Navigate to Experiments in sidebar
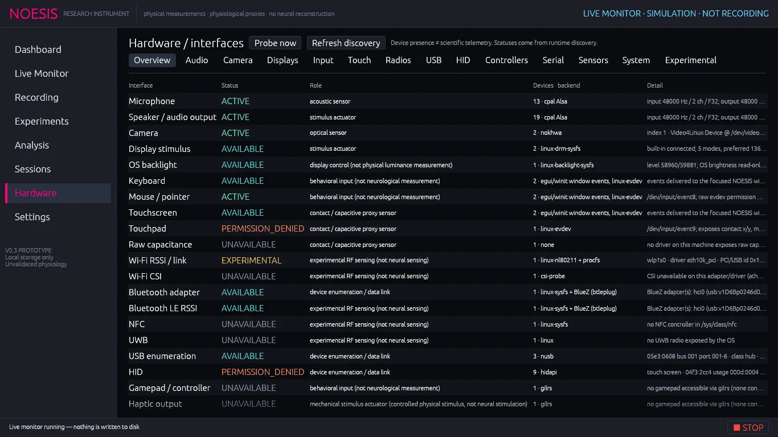 pos(42,121)
